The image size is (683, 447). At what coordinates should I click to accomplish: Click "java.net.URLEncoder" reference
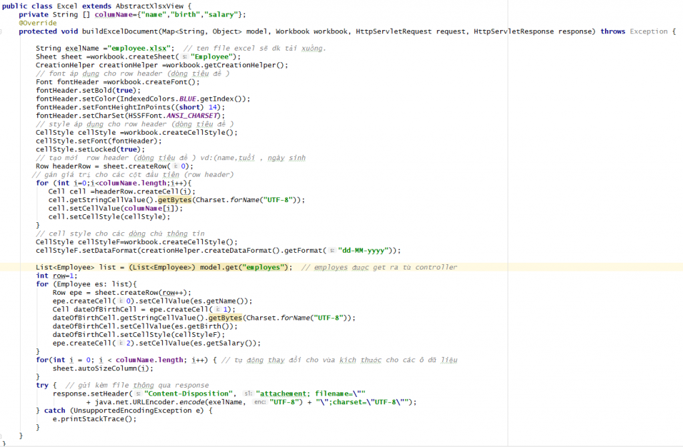[x=135, y=402]
